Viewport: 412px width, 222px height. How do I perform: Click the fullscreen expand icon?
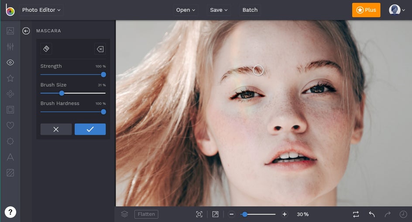[x=215, y=214]
